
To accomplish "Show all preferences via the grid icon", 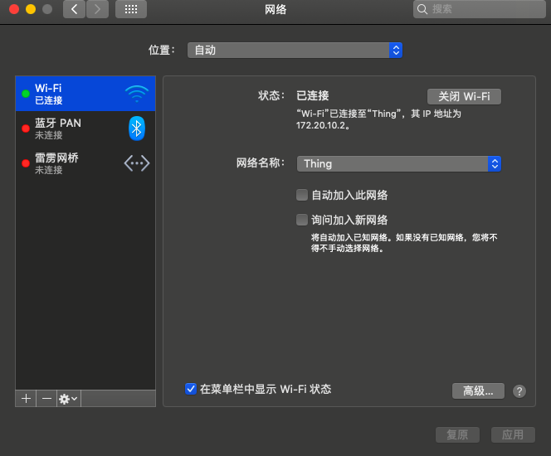I will click(131, 9).
